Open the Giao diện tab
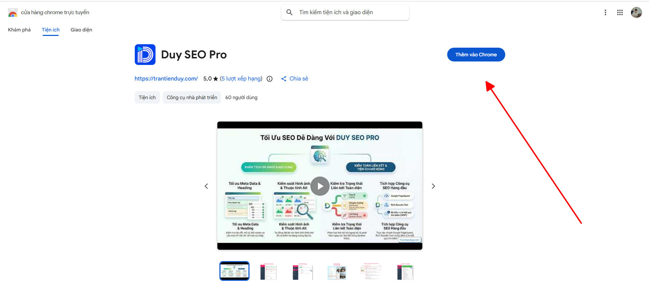This screenshot has height=296, width=649. (81, 30)
